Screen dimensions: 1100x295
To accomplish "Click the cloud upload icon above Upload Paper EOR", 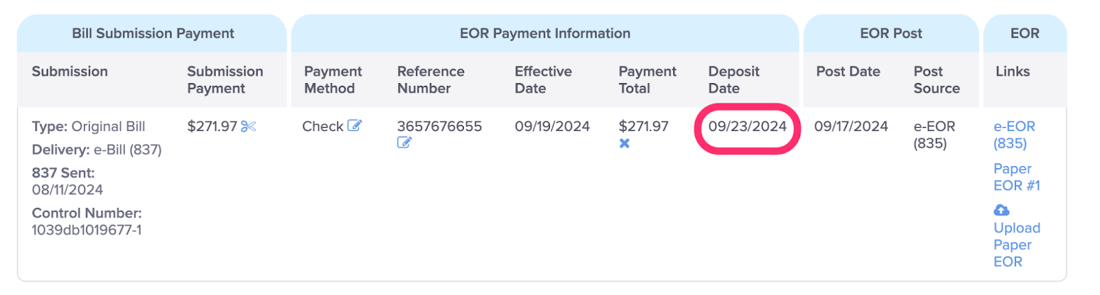I will (1002, 210).
